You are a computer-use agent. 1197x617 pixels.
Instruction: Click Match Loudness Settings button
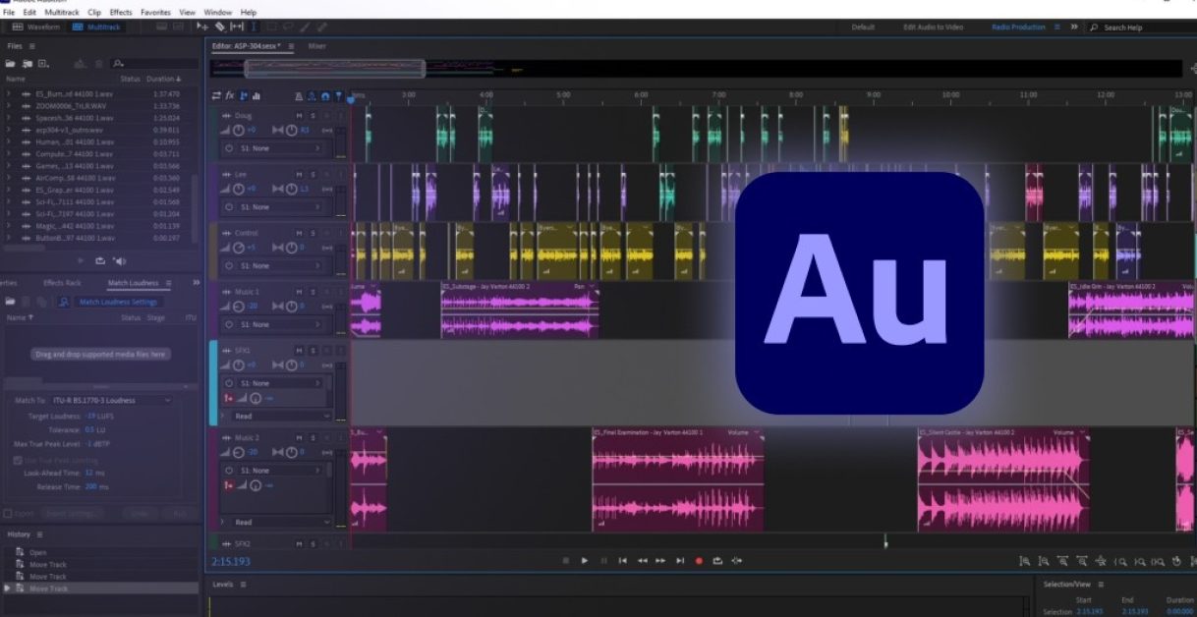click(117, 302)
